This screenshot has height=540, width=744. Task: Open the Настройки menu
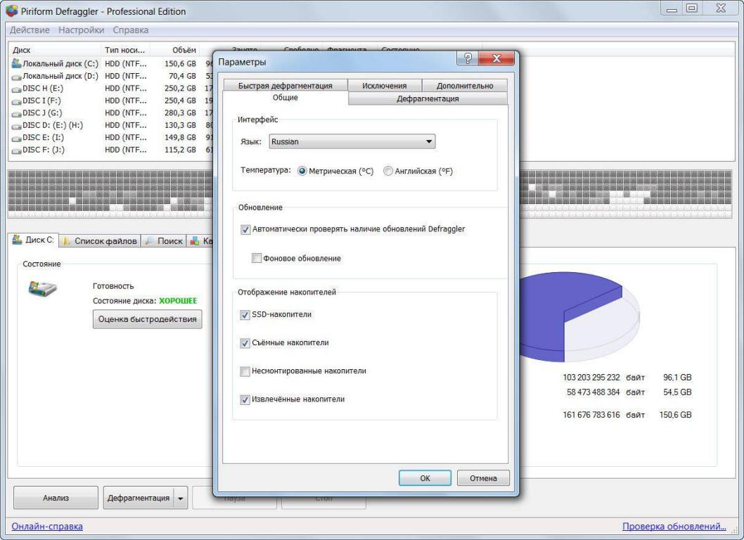pyautogui.click(x=81, y=30)
